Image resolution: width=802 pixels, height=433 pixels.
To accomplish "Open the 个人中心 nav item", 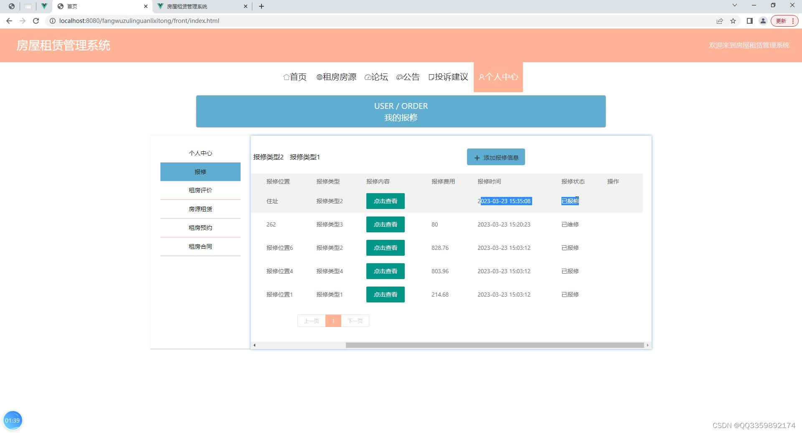I will (498, 77).
